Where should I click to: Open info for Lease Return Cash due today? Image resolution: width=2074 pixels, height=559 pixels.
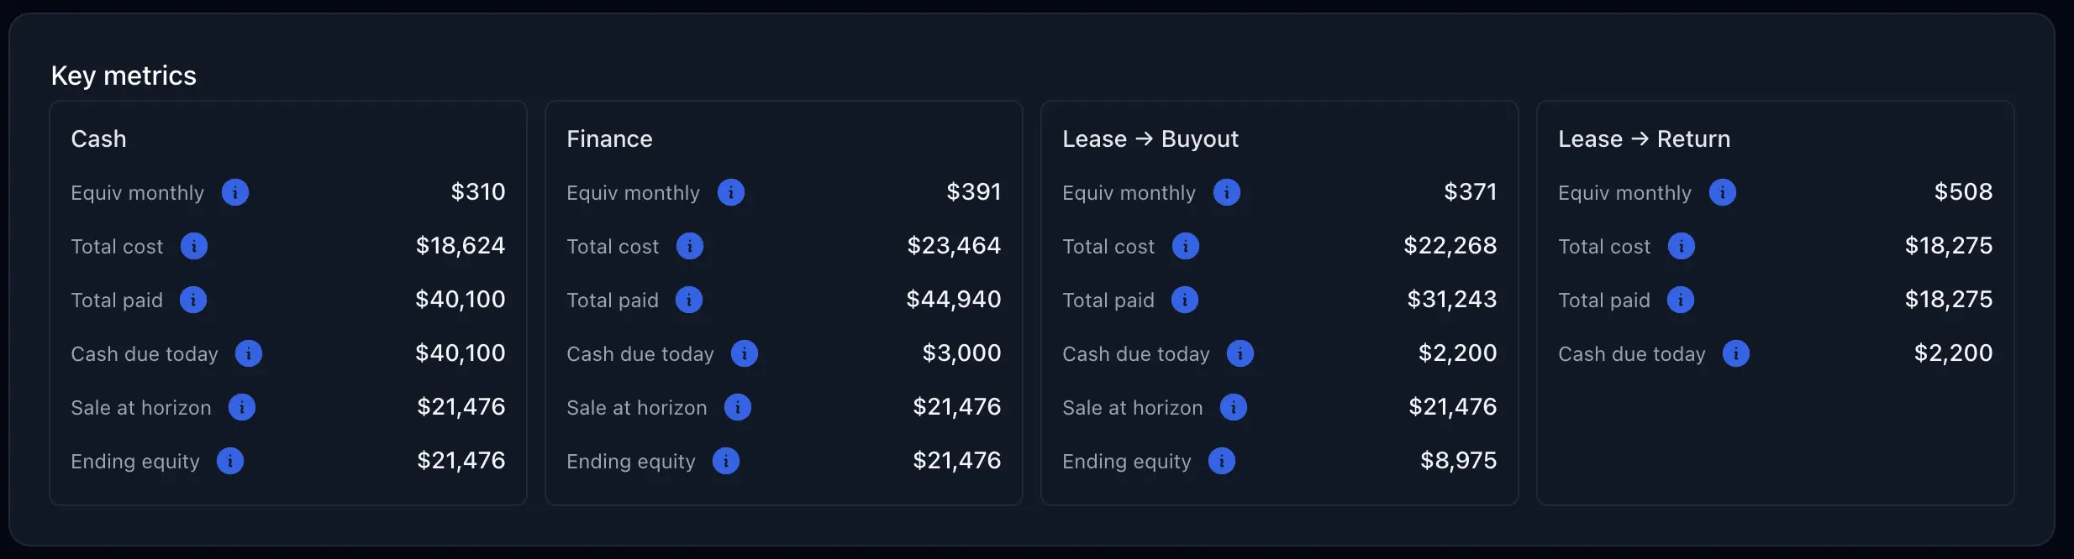pyautogui.click(x=1736, y=353)
